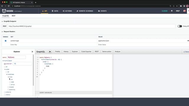This screenshot has width=189, height=106.
Task: Fold query MyQuery at line 1
Action: point(38,57)
